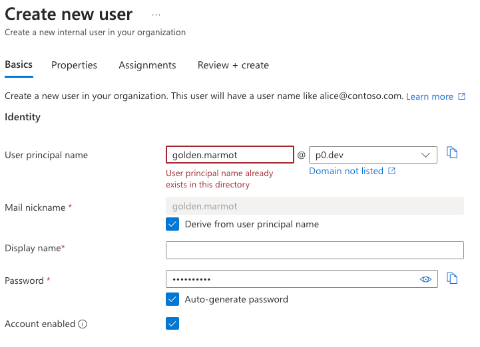Uncheck the Account enabled checkbox

pos(172,324)
